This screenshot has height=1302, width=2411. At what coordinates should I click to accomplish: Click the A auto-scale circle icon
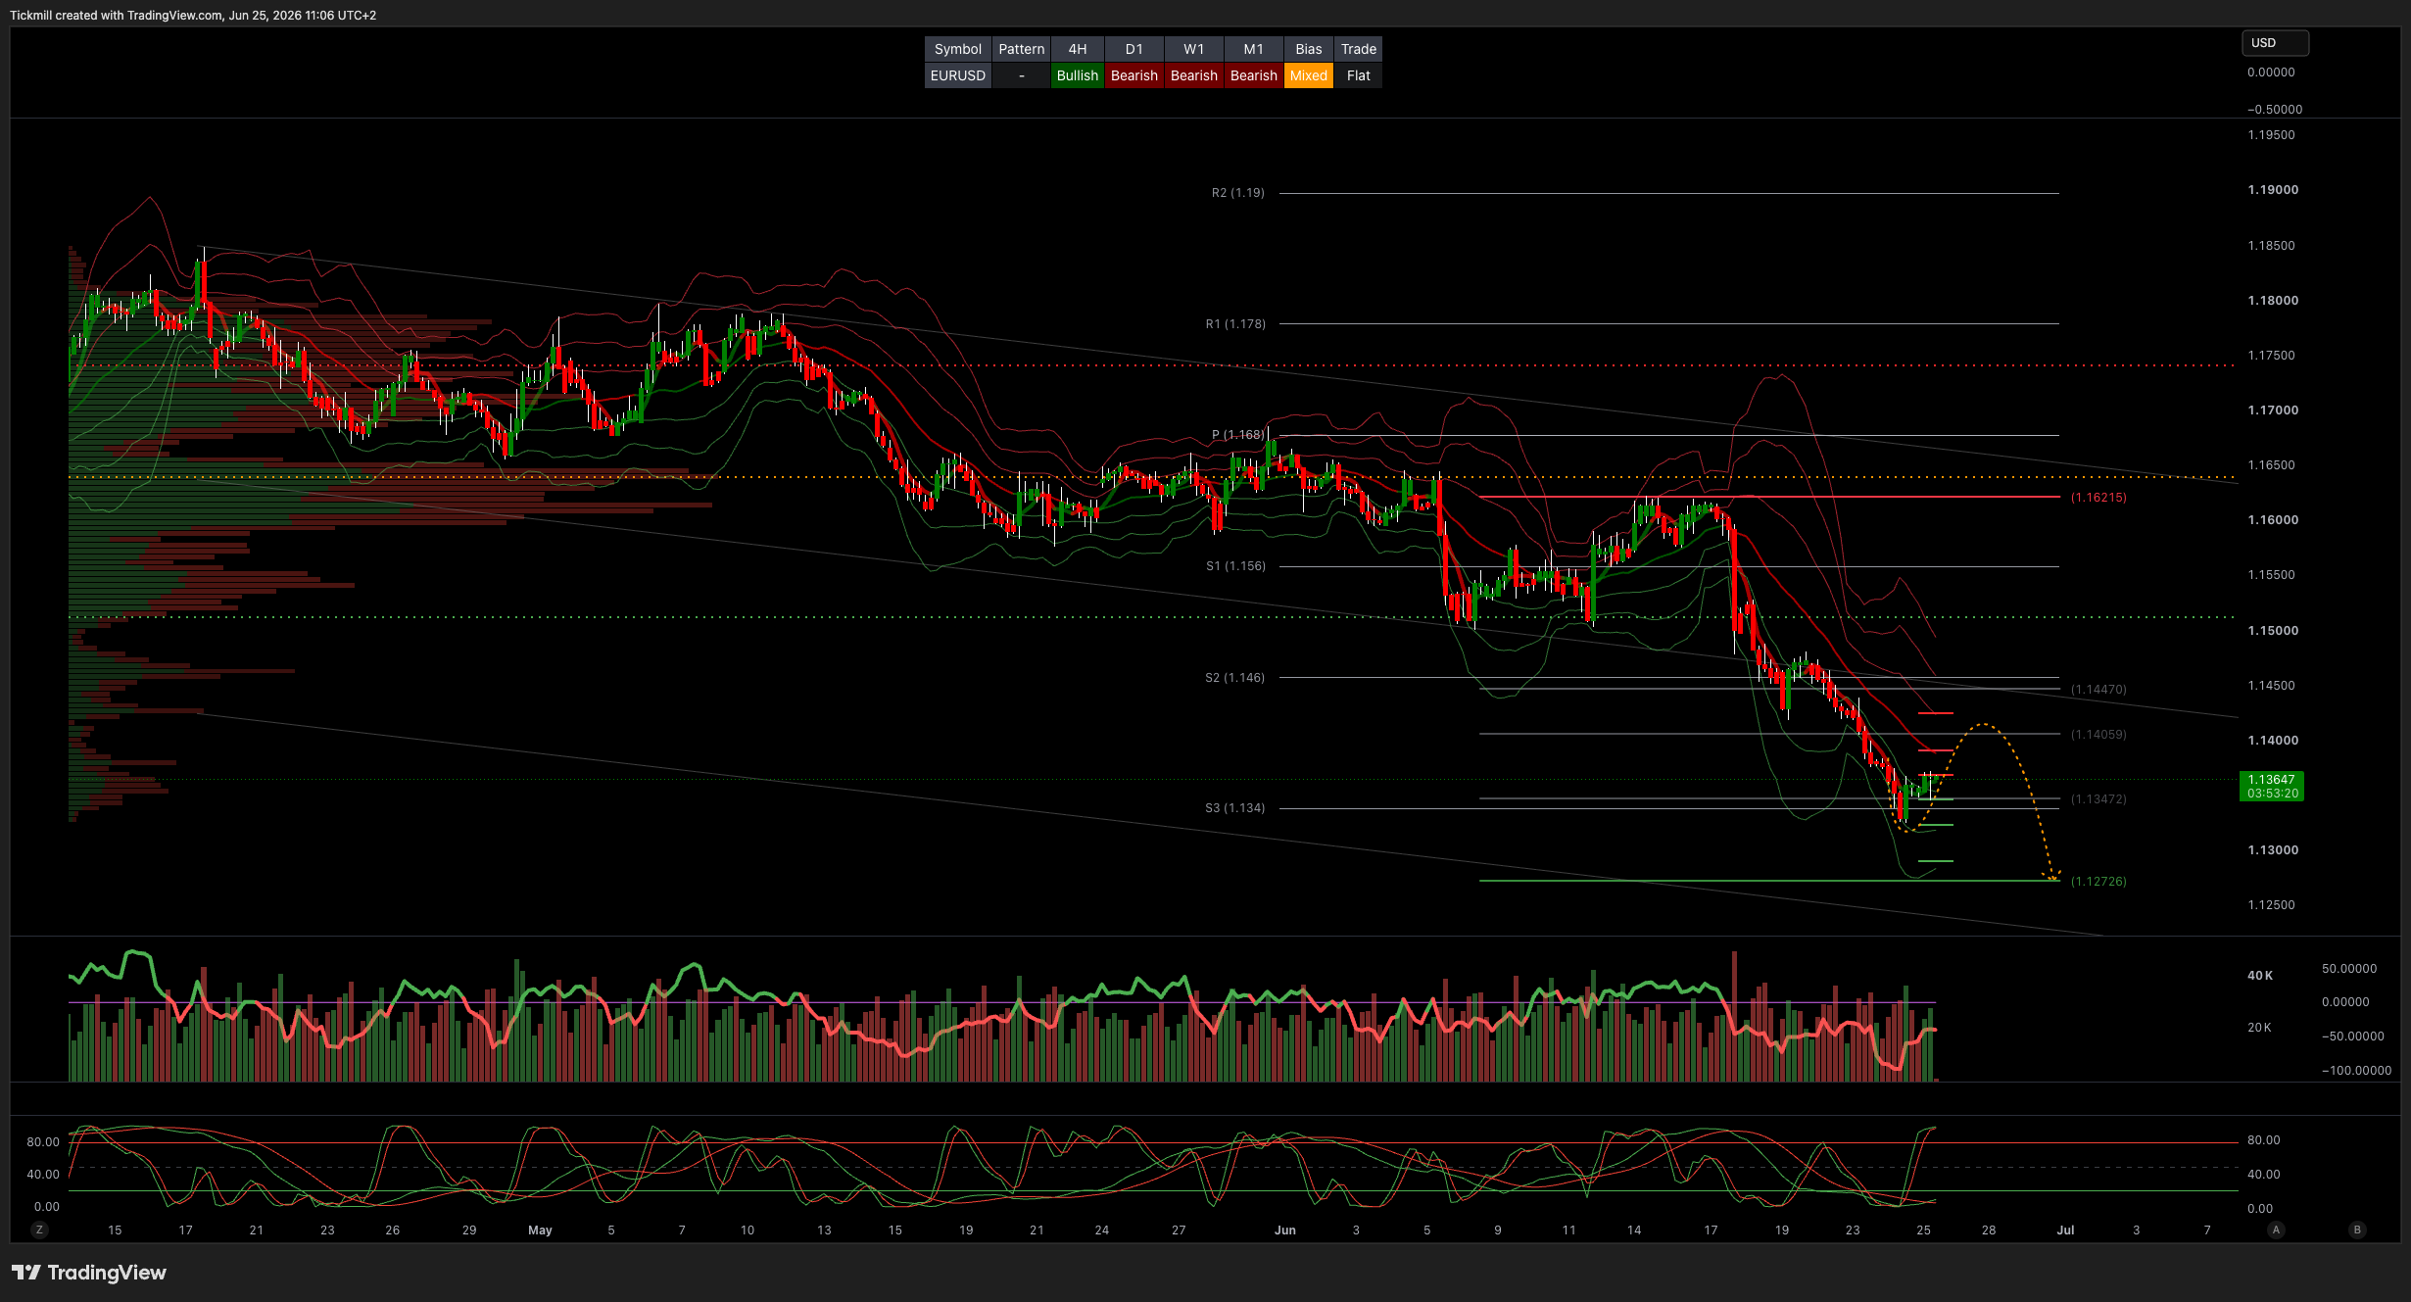[x=2276, y=1230]
